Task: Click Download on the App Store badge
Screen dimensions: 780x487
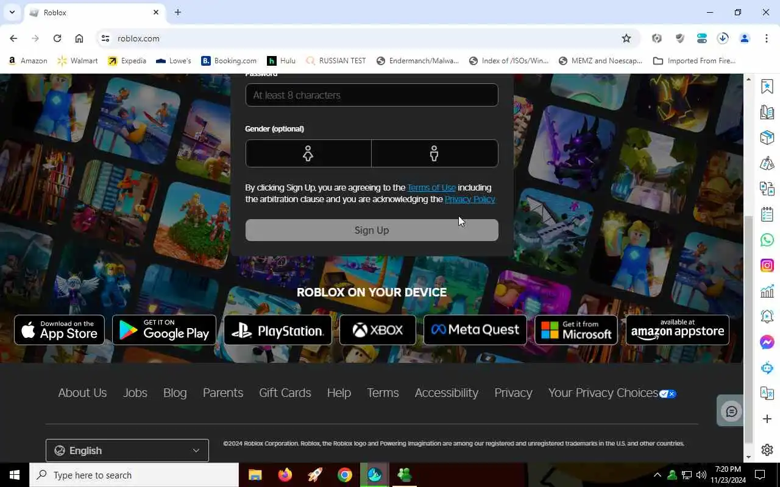Action: tap(59, 330)
